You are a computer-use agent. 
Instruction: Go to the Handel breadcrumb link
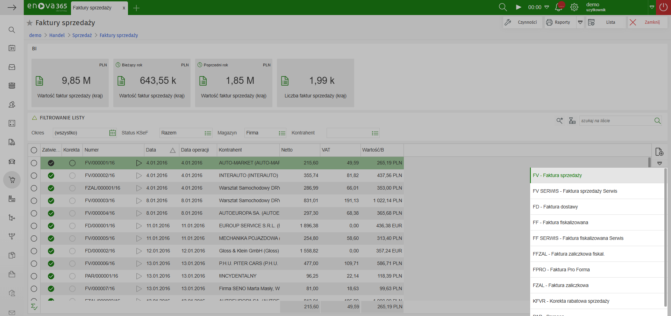point(57,35)
